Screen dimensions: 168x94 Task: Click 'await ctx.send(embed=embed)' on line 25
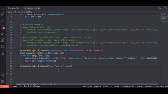pyautogui.click(x=40, y=61)
